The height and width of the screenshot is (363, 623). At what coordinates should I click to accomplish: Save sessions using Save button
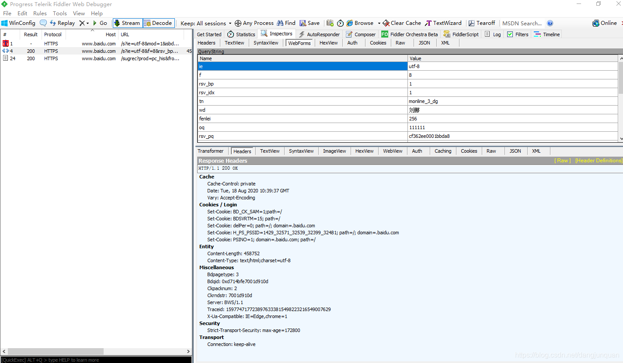[310, 23]
